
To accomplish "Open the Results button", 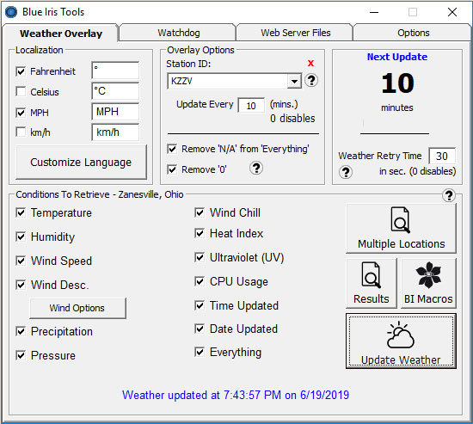I will [372, 283].
